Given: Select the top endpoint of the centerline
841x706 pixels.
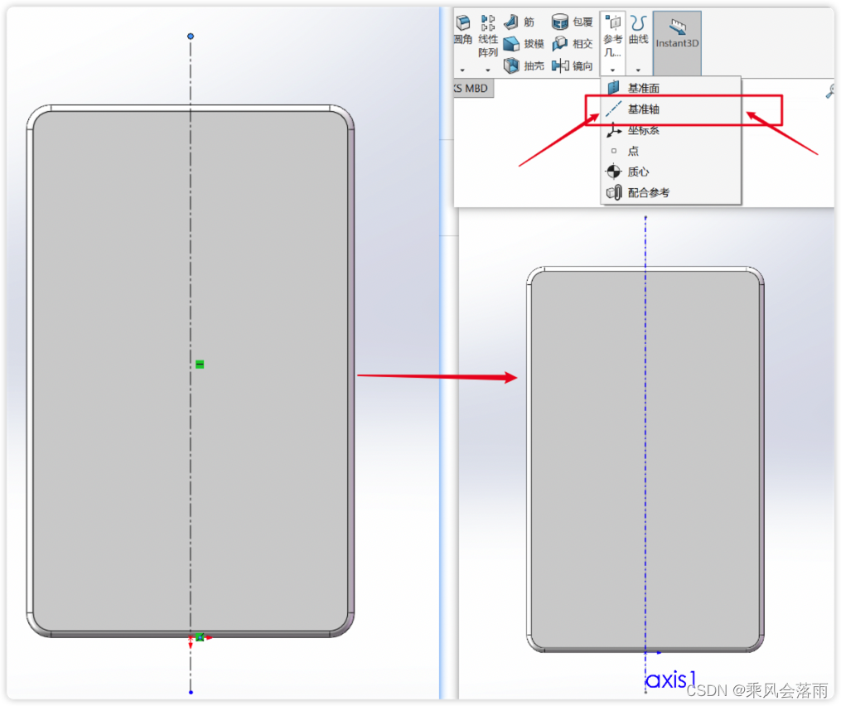Looking at the screenshot, I should (191, 36).
